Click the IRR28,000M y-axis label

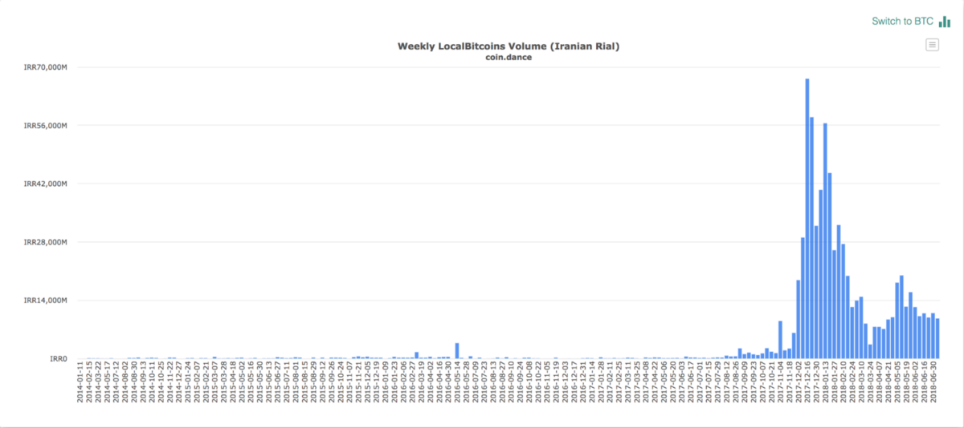click(46, 242)
